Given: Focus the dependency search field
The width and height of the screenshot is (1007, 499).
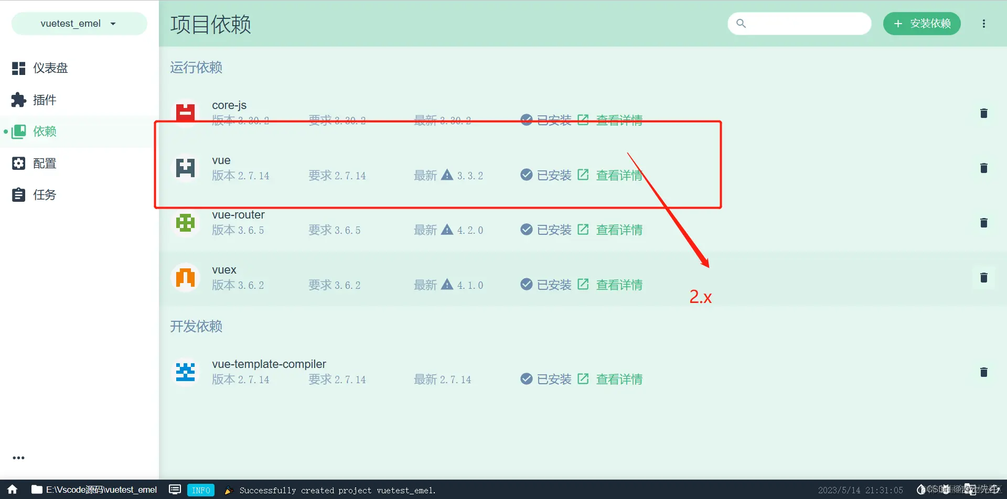Looking at the screenshot, I should (799, 24).
